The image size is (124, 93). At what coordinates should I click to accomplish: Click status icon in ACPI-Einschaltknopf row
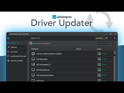click(99, 70)
